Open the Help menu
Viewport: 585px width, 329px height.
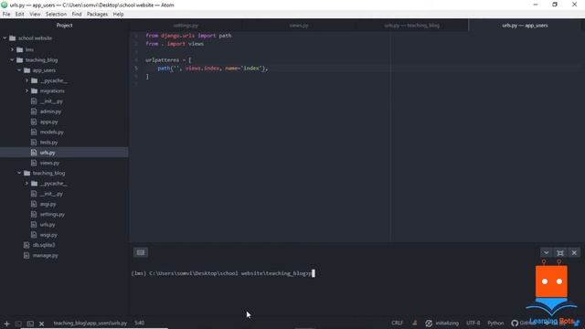click(x=118, y=15)
